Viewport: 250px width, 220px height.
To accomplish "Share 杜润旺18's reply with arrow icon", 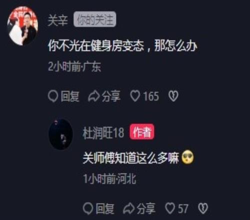I will tap(128, 208).
